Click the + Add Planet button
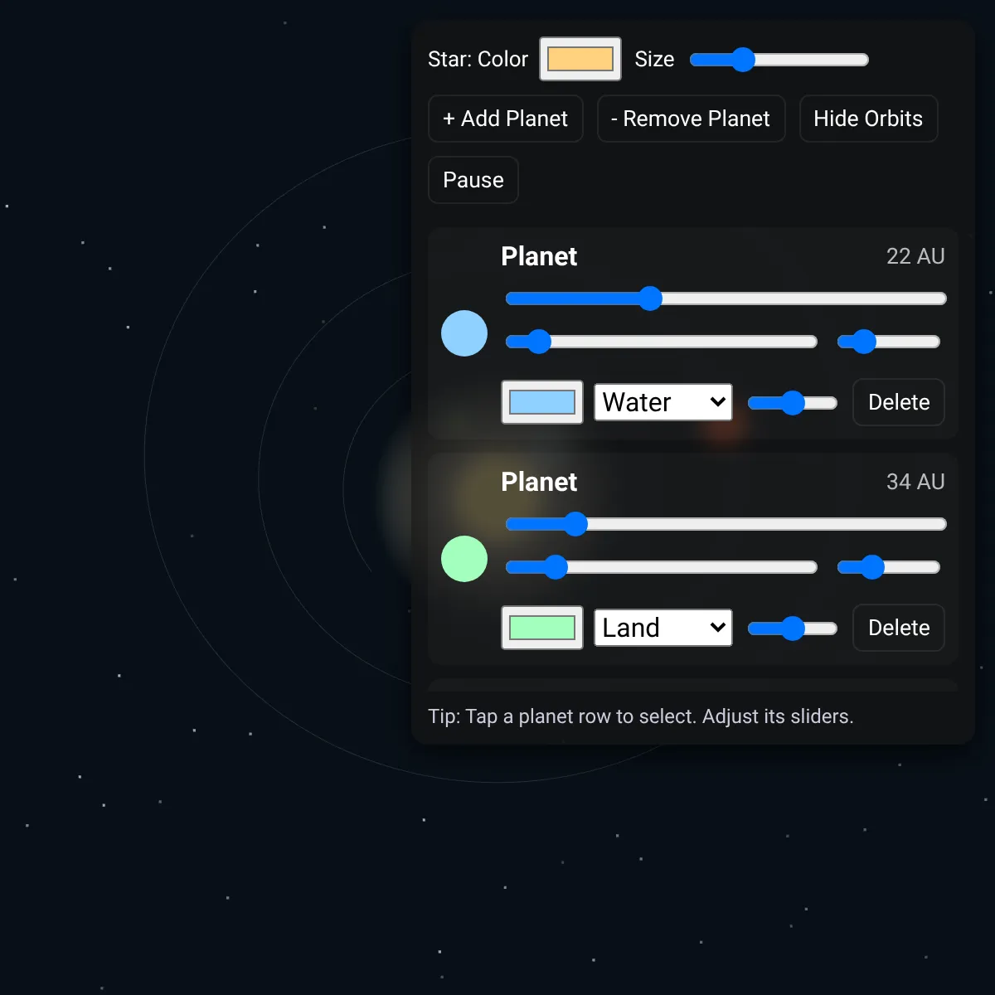This screenshot has height=995, width=995. pyautogui.click(x=506, y=119)
